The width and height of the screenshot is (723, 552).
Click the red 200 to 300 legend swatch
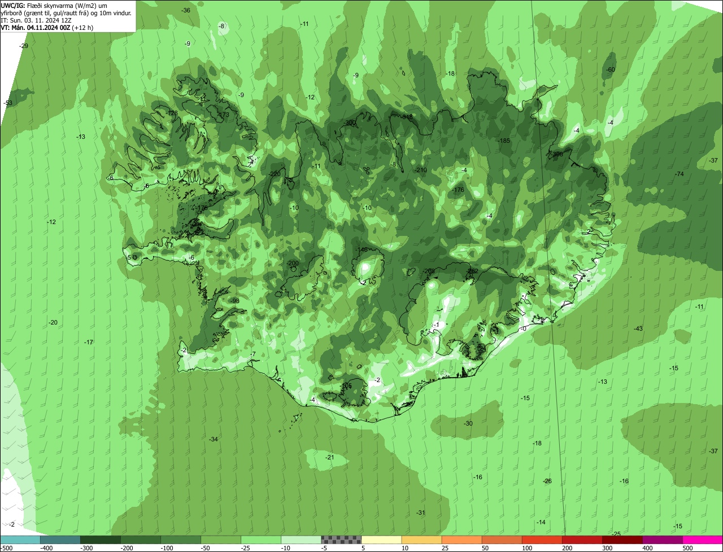point(582,540)
